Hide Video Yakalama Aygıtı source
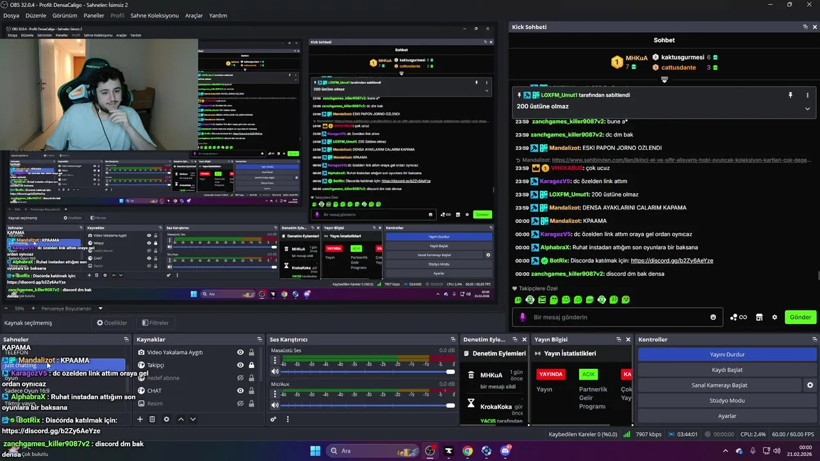The image size is (820, 461). point(240,352)
